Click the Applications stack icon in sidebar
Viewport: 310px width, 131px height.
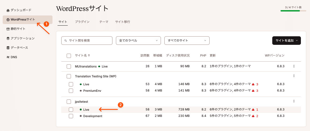pos(8,38)
